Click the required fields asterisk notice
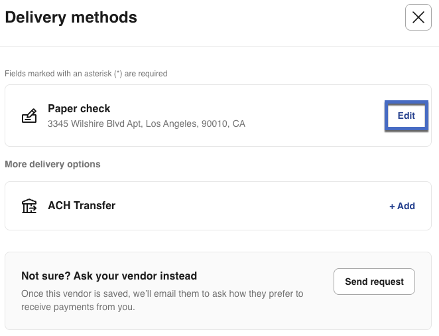The image size is (439, 336). [x=86, y=74]
